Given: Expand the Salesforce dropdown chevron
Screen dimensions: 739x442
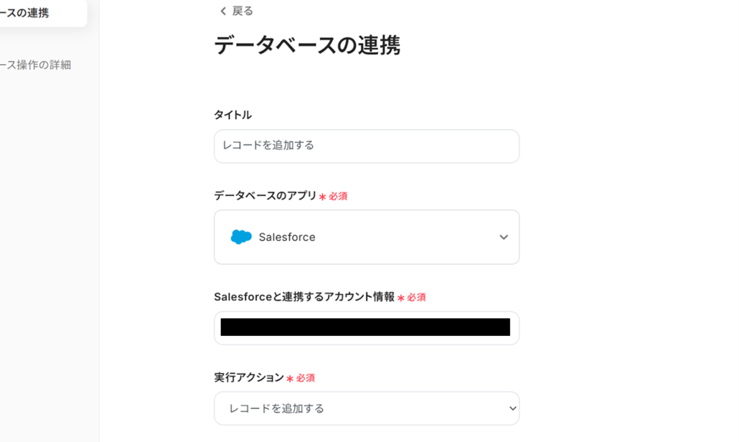Looking at the screenshot, I should pos(503,237).
